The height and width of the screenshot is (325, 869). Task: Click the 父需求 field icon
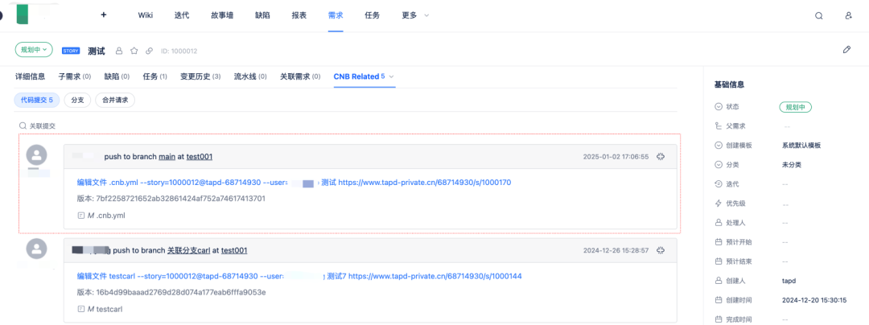(x=719, y=126)
